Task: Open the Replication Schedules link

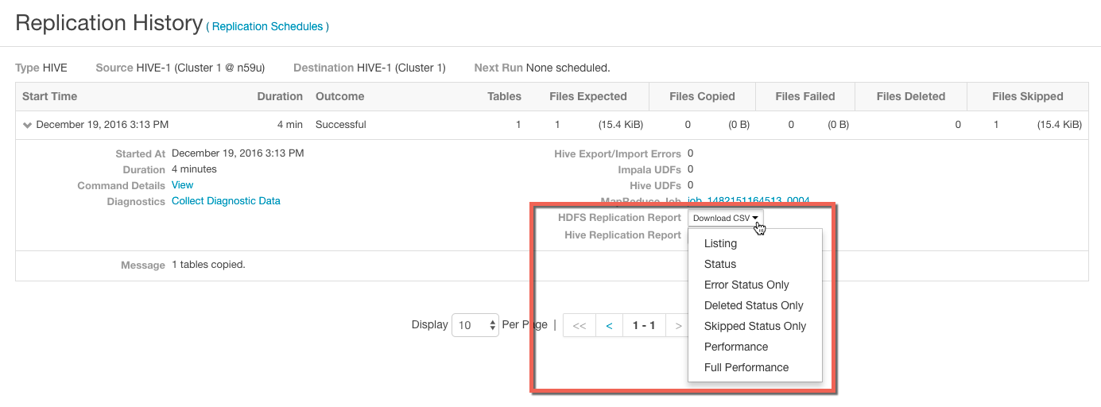Action: (x=267, y=27)
